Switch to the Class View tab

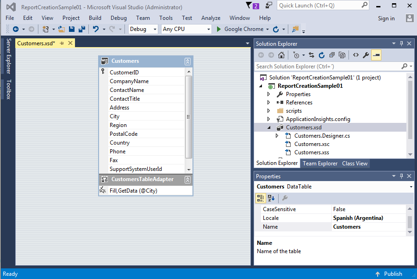click(x=355, y=164)
